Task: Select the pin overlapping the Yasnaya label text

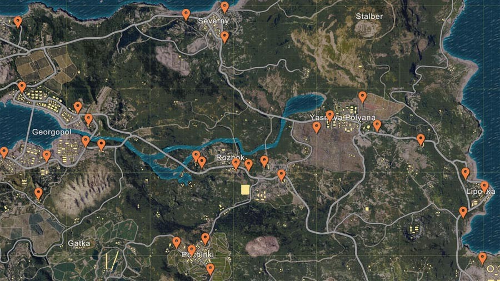Action: point(329,116)
